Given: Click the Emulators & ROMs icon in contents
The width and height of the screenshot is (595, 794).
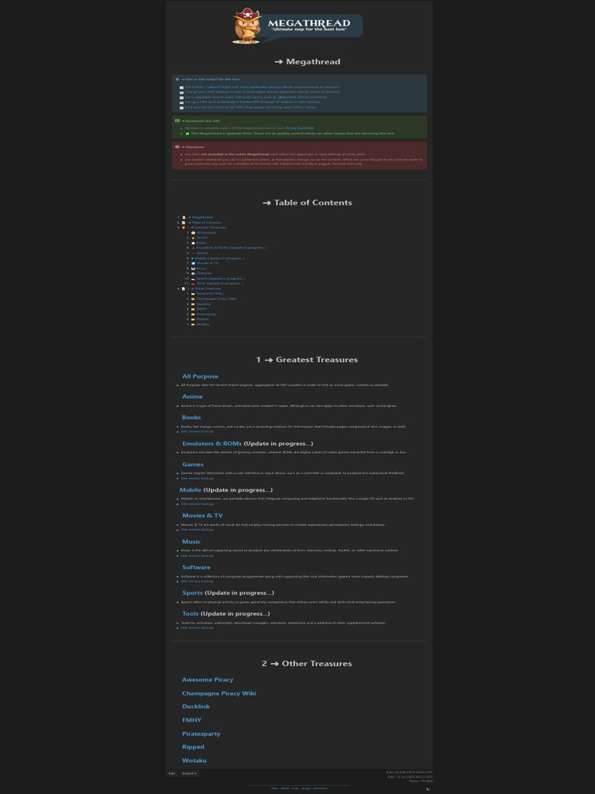Looking at the screenshot, I should [193, 248].
